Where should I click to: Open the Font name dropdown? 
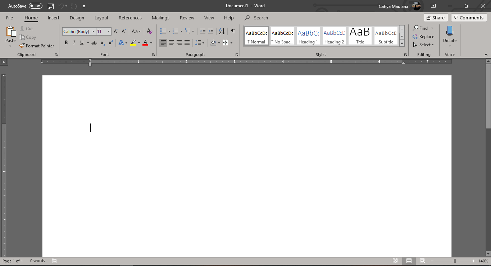(93, 31)
